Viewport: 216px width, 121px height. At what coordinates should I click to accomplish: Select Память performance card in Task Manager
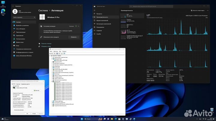tap(132, 21)
